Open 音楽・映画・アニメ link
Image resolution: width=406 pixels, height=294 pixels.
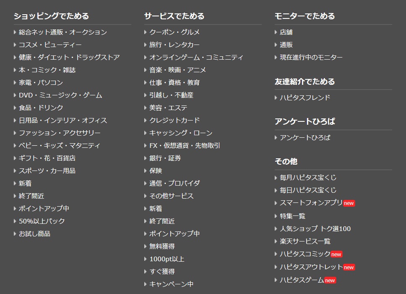tap(178, 70)
